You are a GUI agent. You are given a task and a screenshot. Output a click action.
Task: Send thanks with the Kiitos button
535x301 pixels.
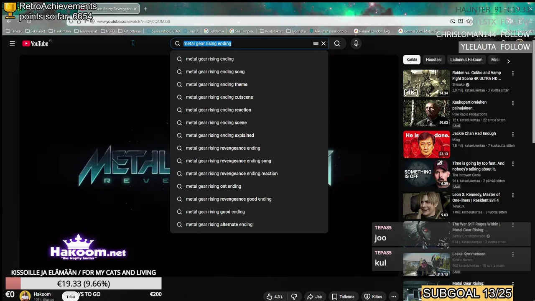(373, 296)
